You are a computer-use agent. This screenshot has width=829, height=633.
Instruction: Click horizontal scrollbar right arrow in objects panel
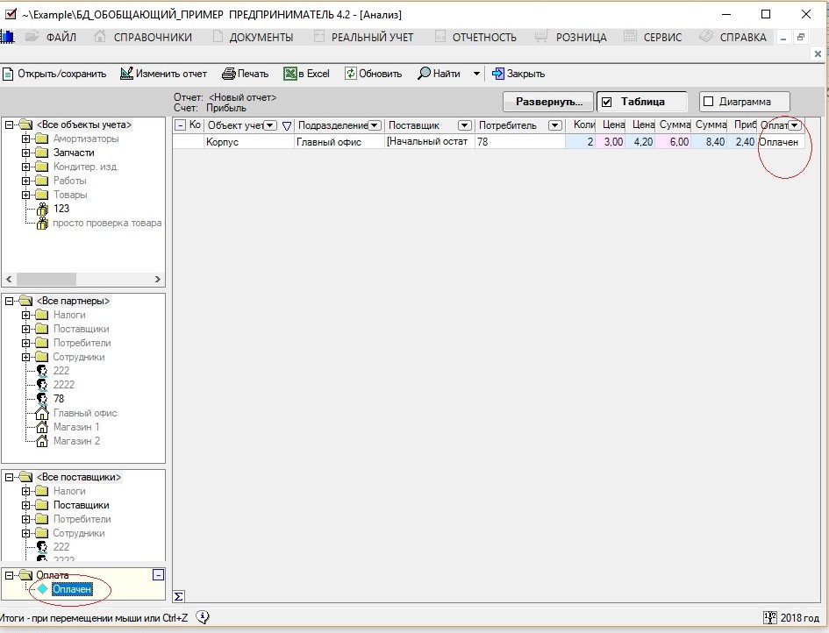158,279
